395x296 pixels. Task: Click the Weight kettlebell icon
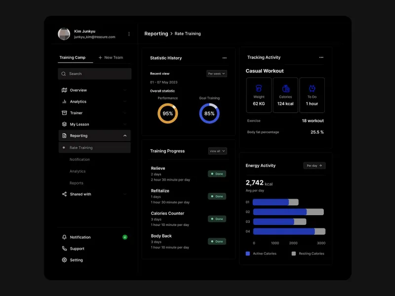point(259,88)
